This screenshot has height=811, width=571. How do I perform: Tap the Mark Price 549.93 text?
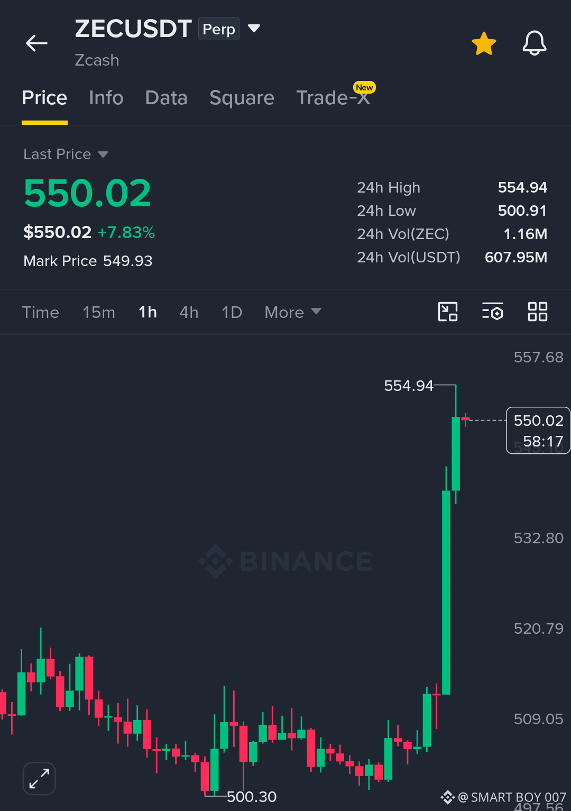point(88,261)
